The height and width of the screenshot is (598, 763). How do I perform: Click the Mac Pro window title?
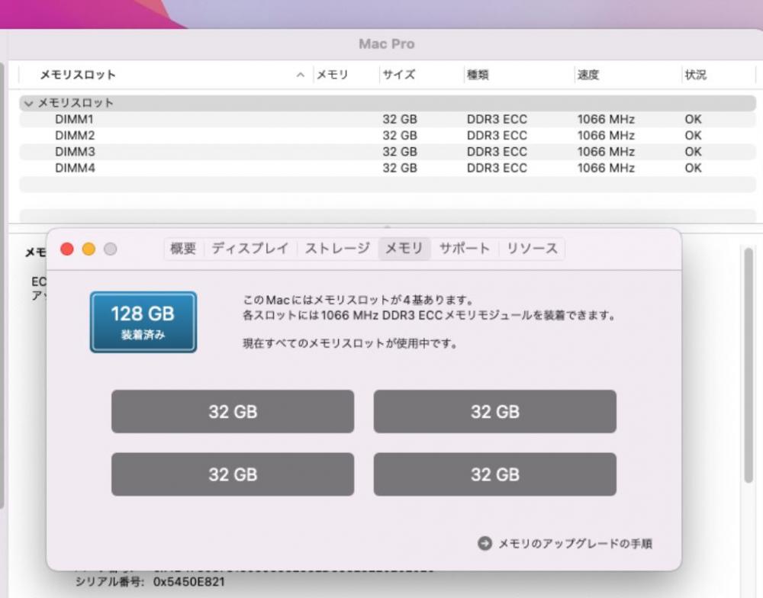(387, 43)
